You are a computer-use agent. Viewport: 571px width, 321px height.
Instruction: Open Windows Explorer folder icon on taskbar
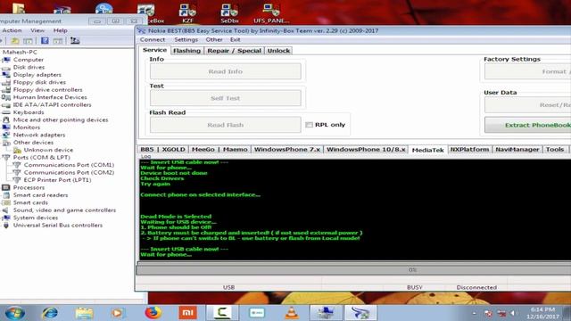click(x=84, y=313)
